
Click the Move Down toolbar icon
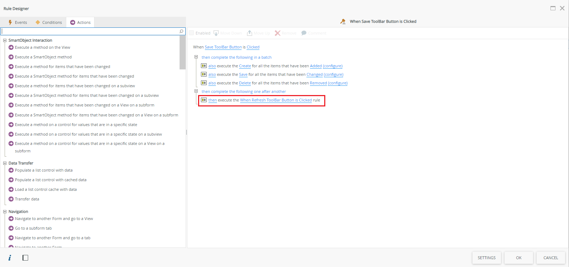click(216, 33)
